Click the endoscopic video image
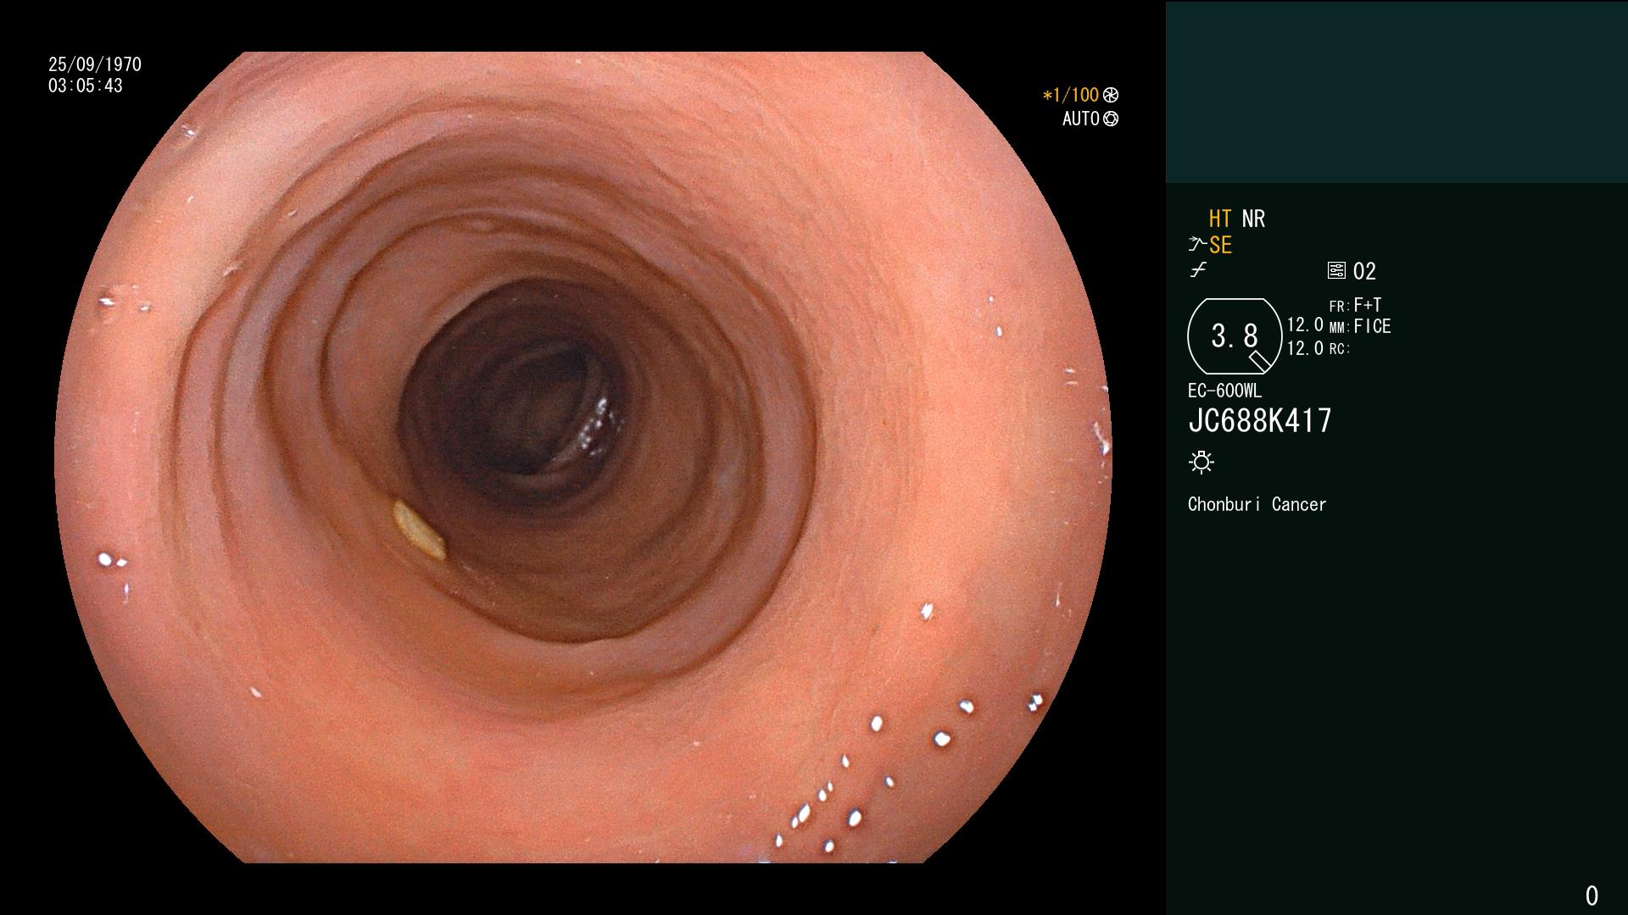The width and height of the screenshot is (1628, 915). (x=583, y=457)
